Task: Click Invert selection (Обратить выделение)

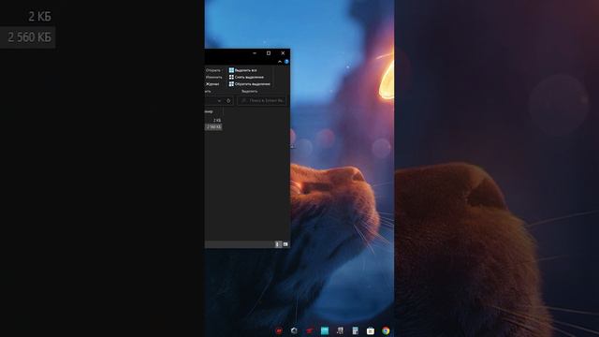Action: point(250,84)
